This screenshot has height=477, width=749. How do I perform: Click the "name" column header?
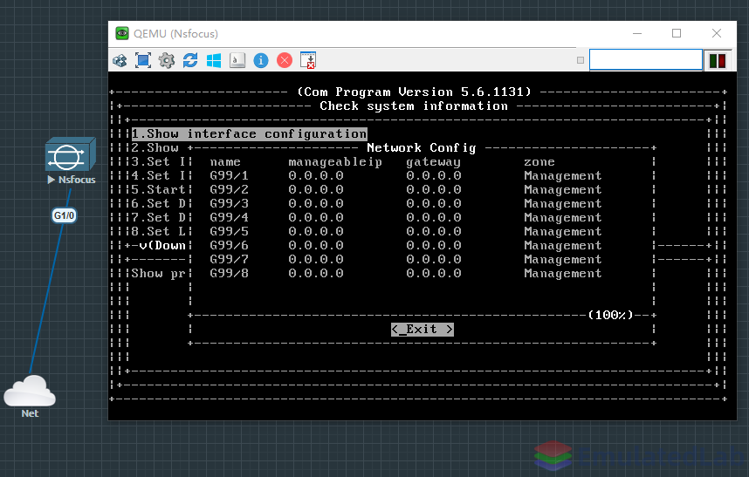225,162
